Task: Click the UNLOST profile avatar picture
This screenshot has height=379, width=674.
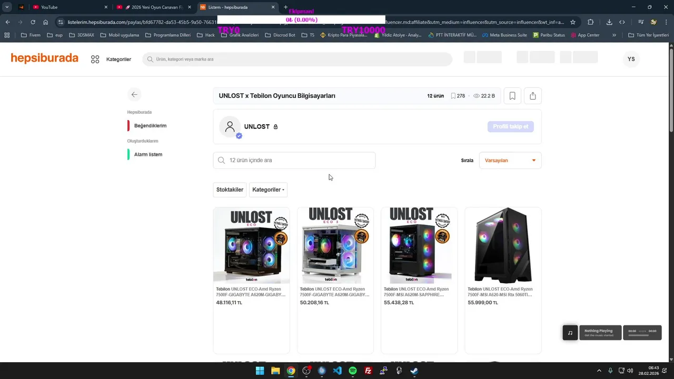Action: 230,127
